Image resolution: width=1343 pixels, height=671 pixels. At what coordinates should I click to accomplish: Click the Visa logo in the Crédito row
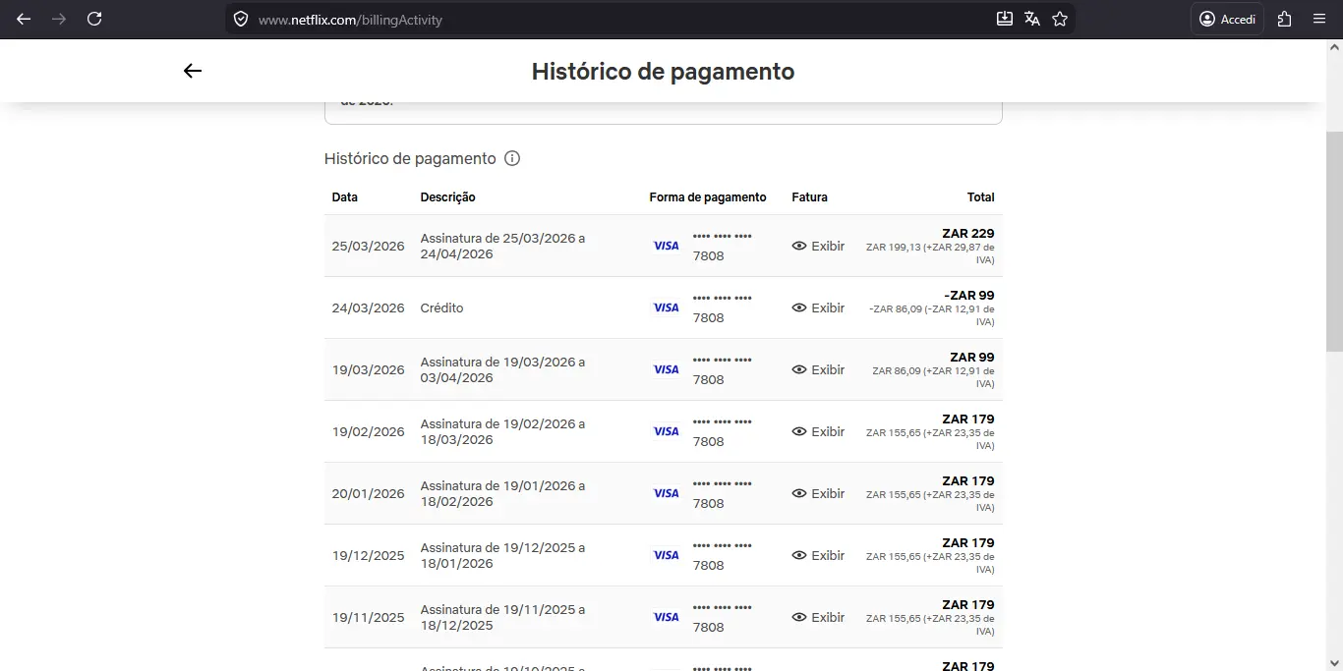[667, 308]
